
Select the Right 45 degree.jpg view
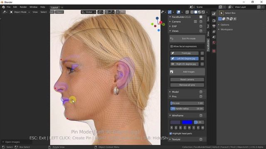pos(185,64)
